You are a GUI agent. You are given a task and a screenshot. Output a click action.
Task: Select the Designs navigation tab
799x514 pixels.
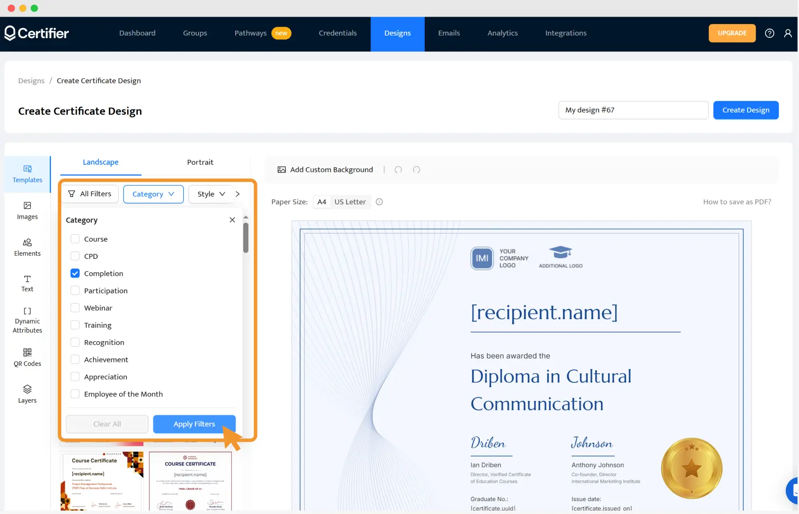tap(398, 34)
